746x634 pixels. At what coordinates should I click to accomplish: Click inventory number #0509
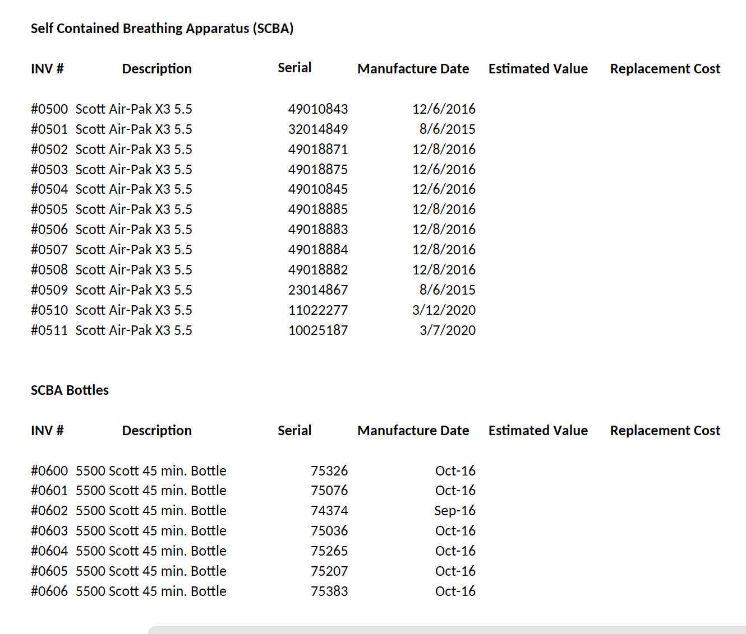coord(49,290)
